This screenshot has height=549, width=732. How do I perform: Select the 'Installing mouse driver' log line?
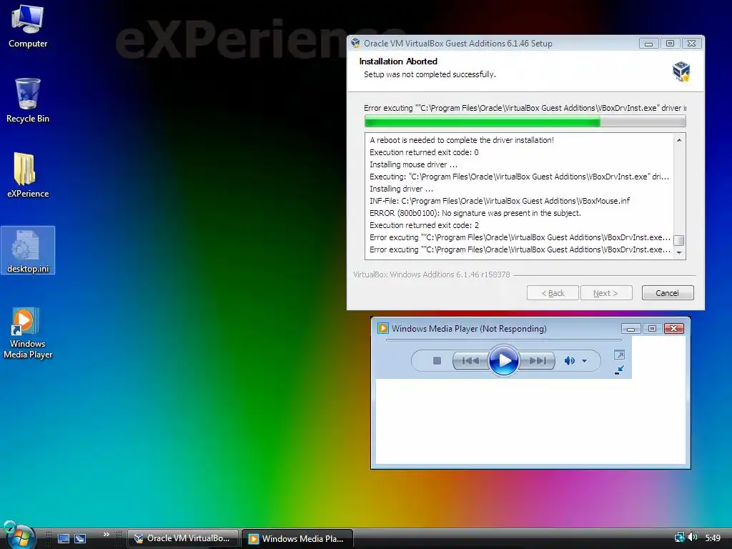coord(413,164)
